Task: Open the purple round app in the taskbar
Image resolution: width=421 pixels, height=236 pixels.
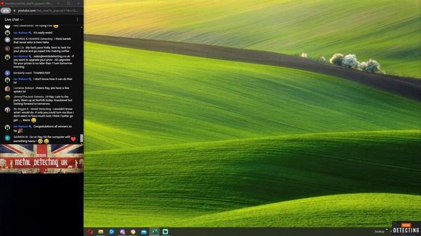Action: (122, 231)
